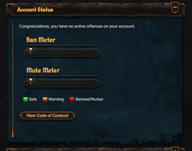Click the Warning legend label
The width and height of the screenshot is (192, 151).
[56, 99]
